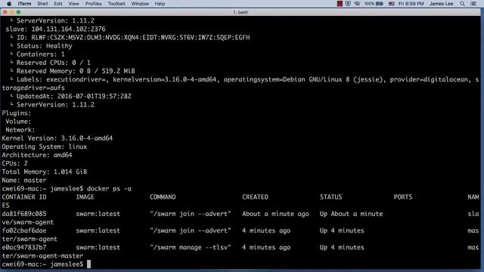Click 'Up About a minute' status cell
The height and width of the screenshot is (272, 484).
[x=351, y=214]
